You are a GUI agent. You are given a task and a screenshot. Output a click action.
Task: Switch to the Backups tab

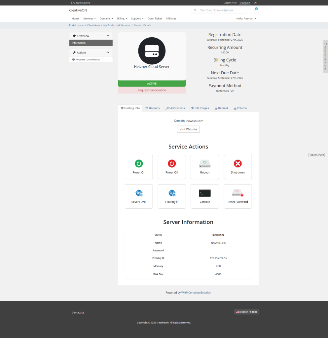pyautogui.click(x=153, y=108)
